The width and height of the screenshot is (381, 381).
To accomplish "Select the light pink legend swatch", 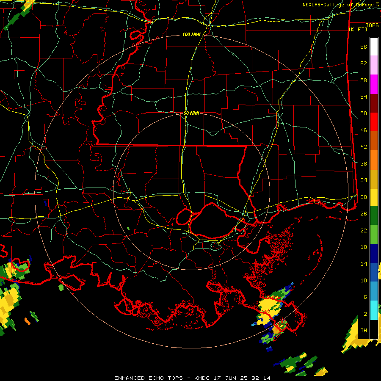I will pos(374,65).
